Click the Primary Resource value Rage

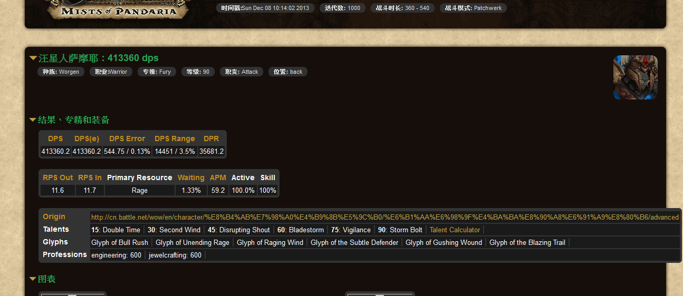(x=139, y=190)
